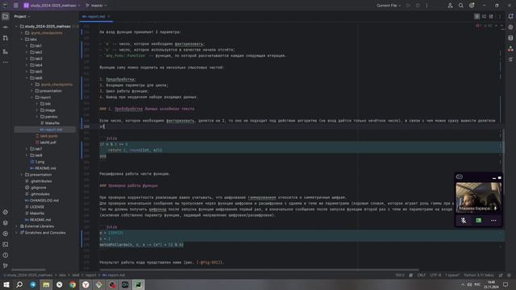This screenshot has width=516, height=290.
Task: Switch to editor and preview mode
Action: coord(484,16)
